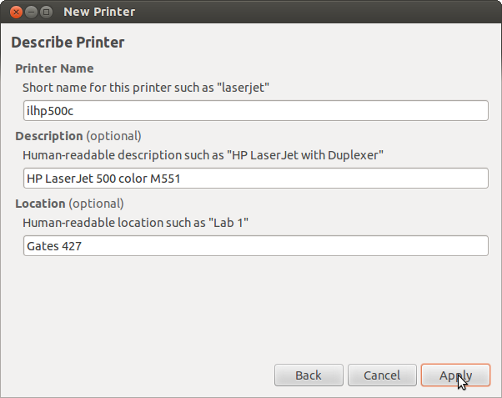Click (optional) text beside Description
502x398 pixels.
pyautogui.click(x=114, y=136)
